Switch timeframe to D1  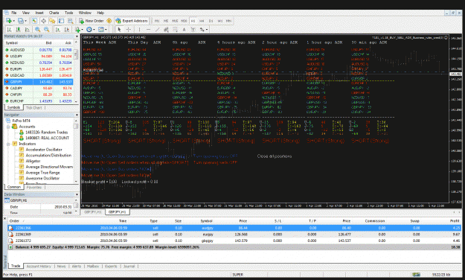tap(211, 21)
